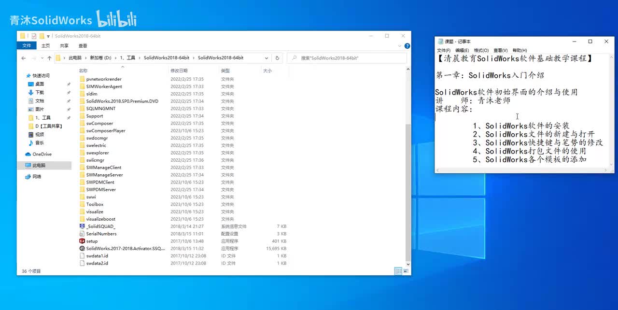Click the swdata2.id file icon
Screen dimensions: 618x310
82,263
